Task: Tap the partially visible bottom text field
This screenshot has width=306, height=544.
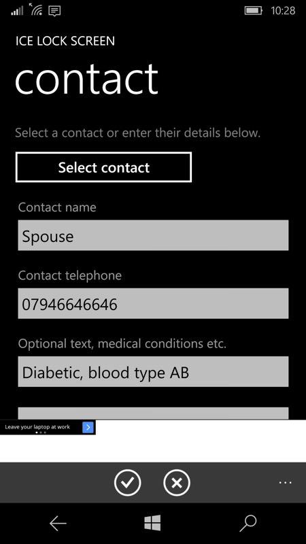Action: 153,413
